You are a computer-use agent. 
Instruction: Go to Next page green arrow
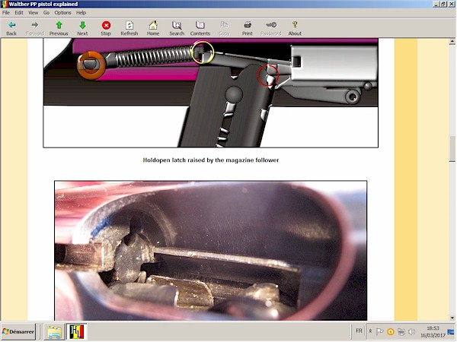(x=82, y=29)
